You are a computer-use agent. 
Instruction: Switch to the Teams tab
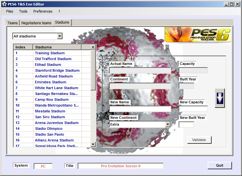pyautogui.click(x=13, y=23)
